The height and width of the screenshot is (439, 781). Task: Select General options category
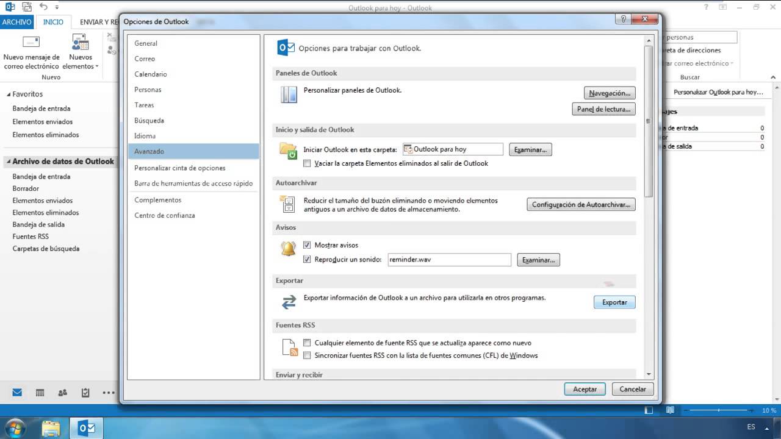[x=193, y=43]
